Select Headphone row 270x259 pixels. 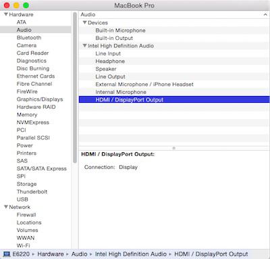174,61
